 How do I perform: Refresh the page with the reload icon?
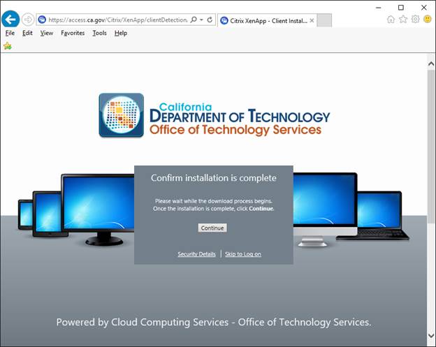[x=210, y=20]
